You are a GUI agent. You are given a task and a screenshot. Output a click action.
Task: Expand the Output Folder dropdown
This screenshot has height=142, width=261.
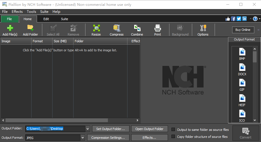(x=88, y=129)
